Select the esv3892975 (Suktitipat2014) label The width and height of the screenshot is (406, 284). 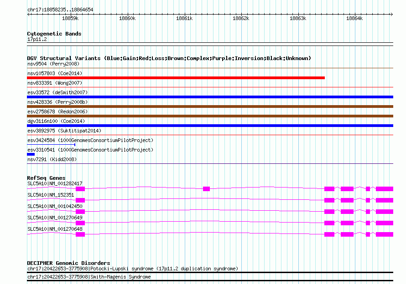(x=64, y=131)
